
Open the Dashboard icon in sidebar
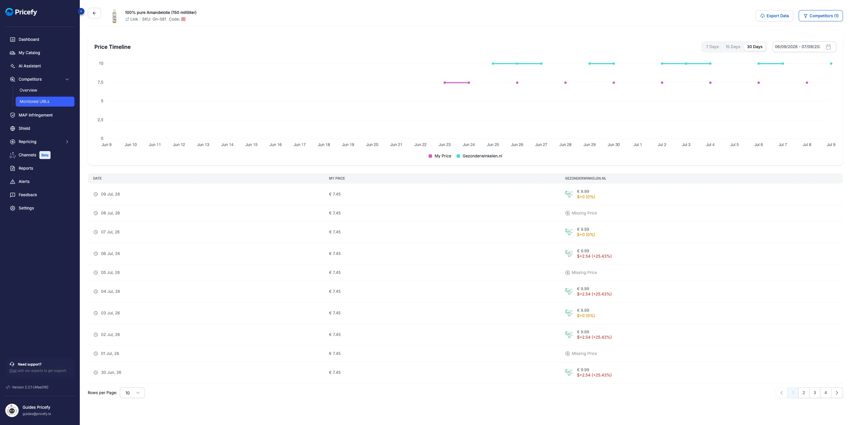tap(13, 40)
